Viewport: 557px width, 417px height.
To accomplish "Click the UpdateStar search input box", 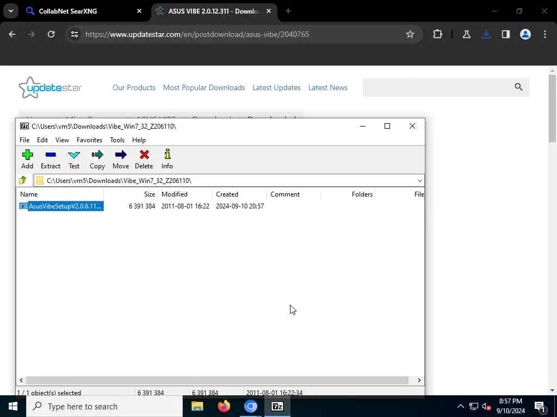I will point(437,87).
